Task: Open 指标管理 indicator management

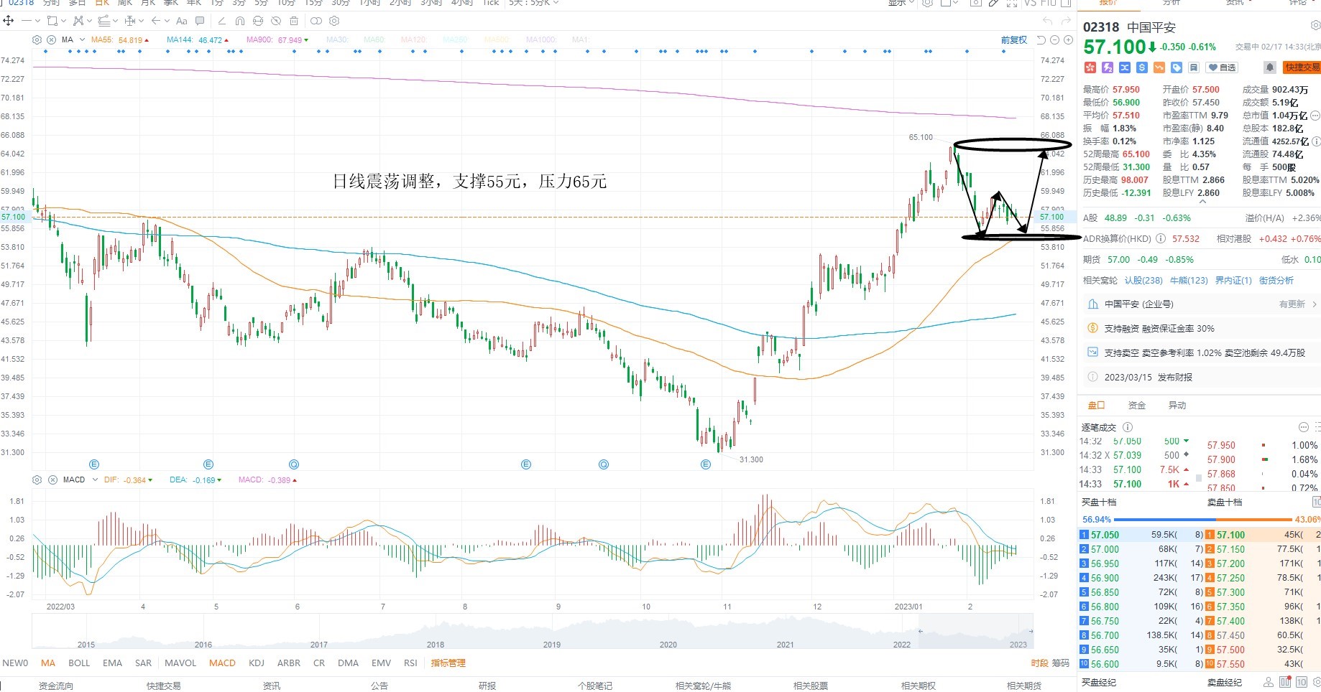Action: pos(448,663)
